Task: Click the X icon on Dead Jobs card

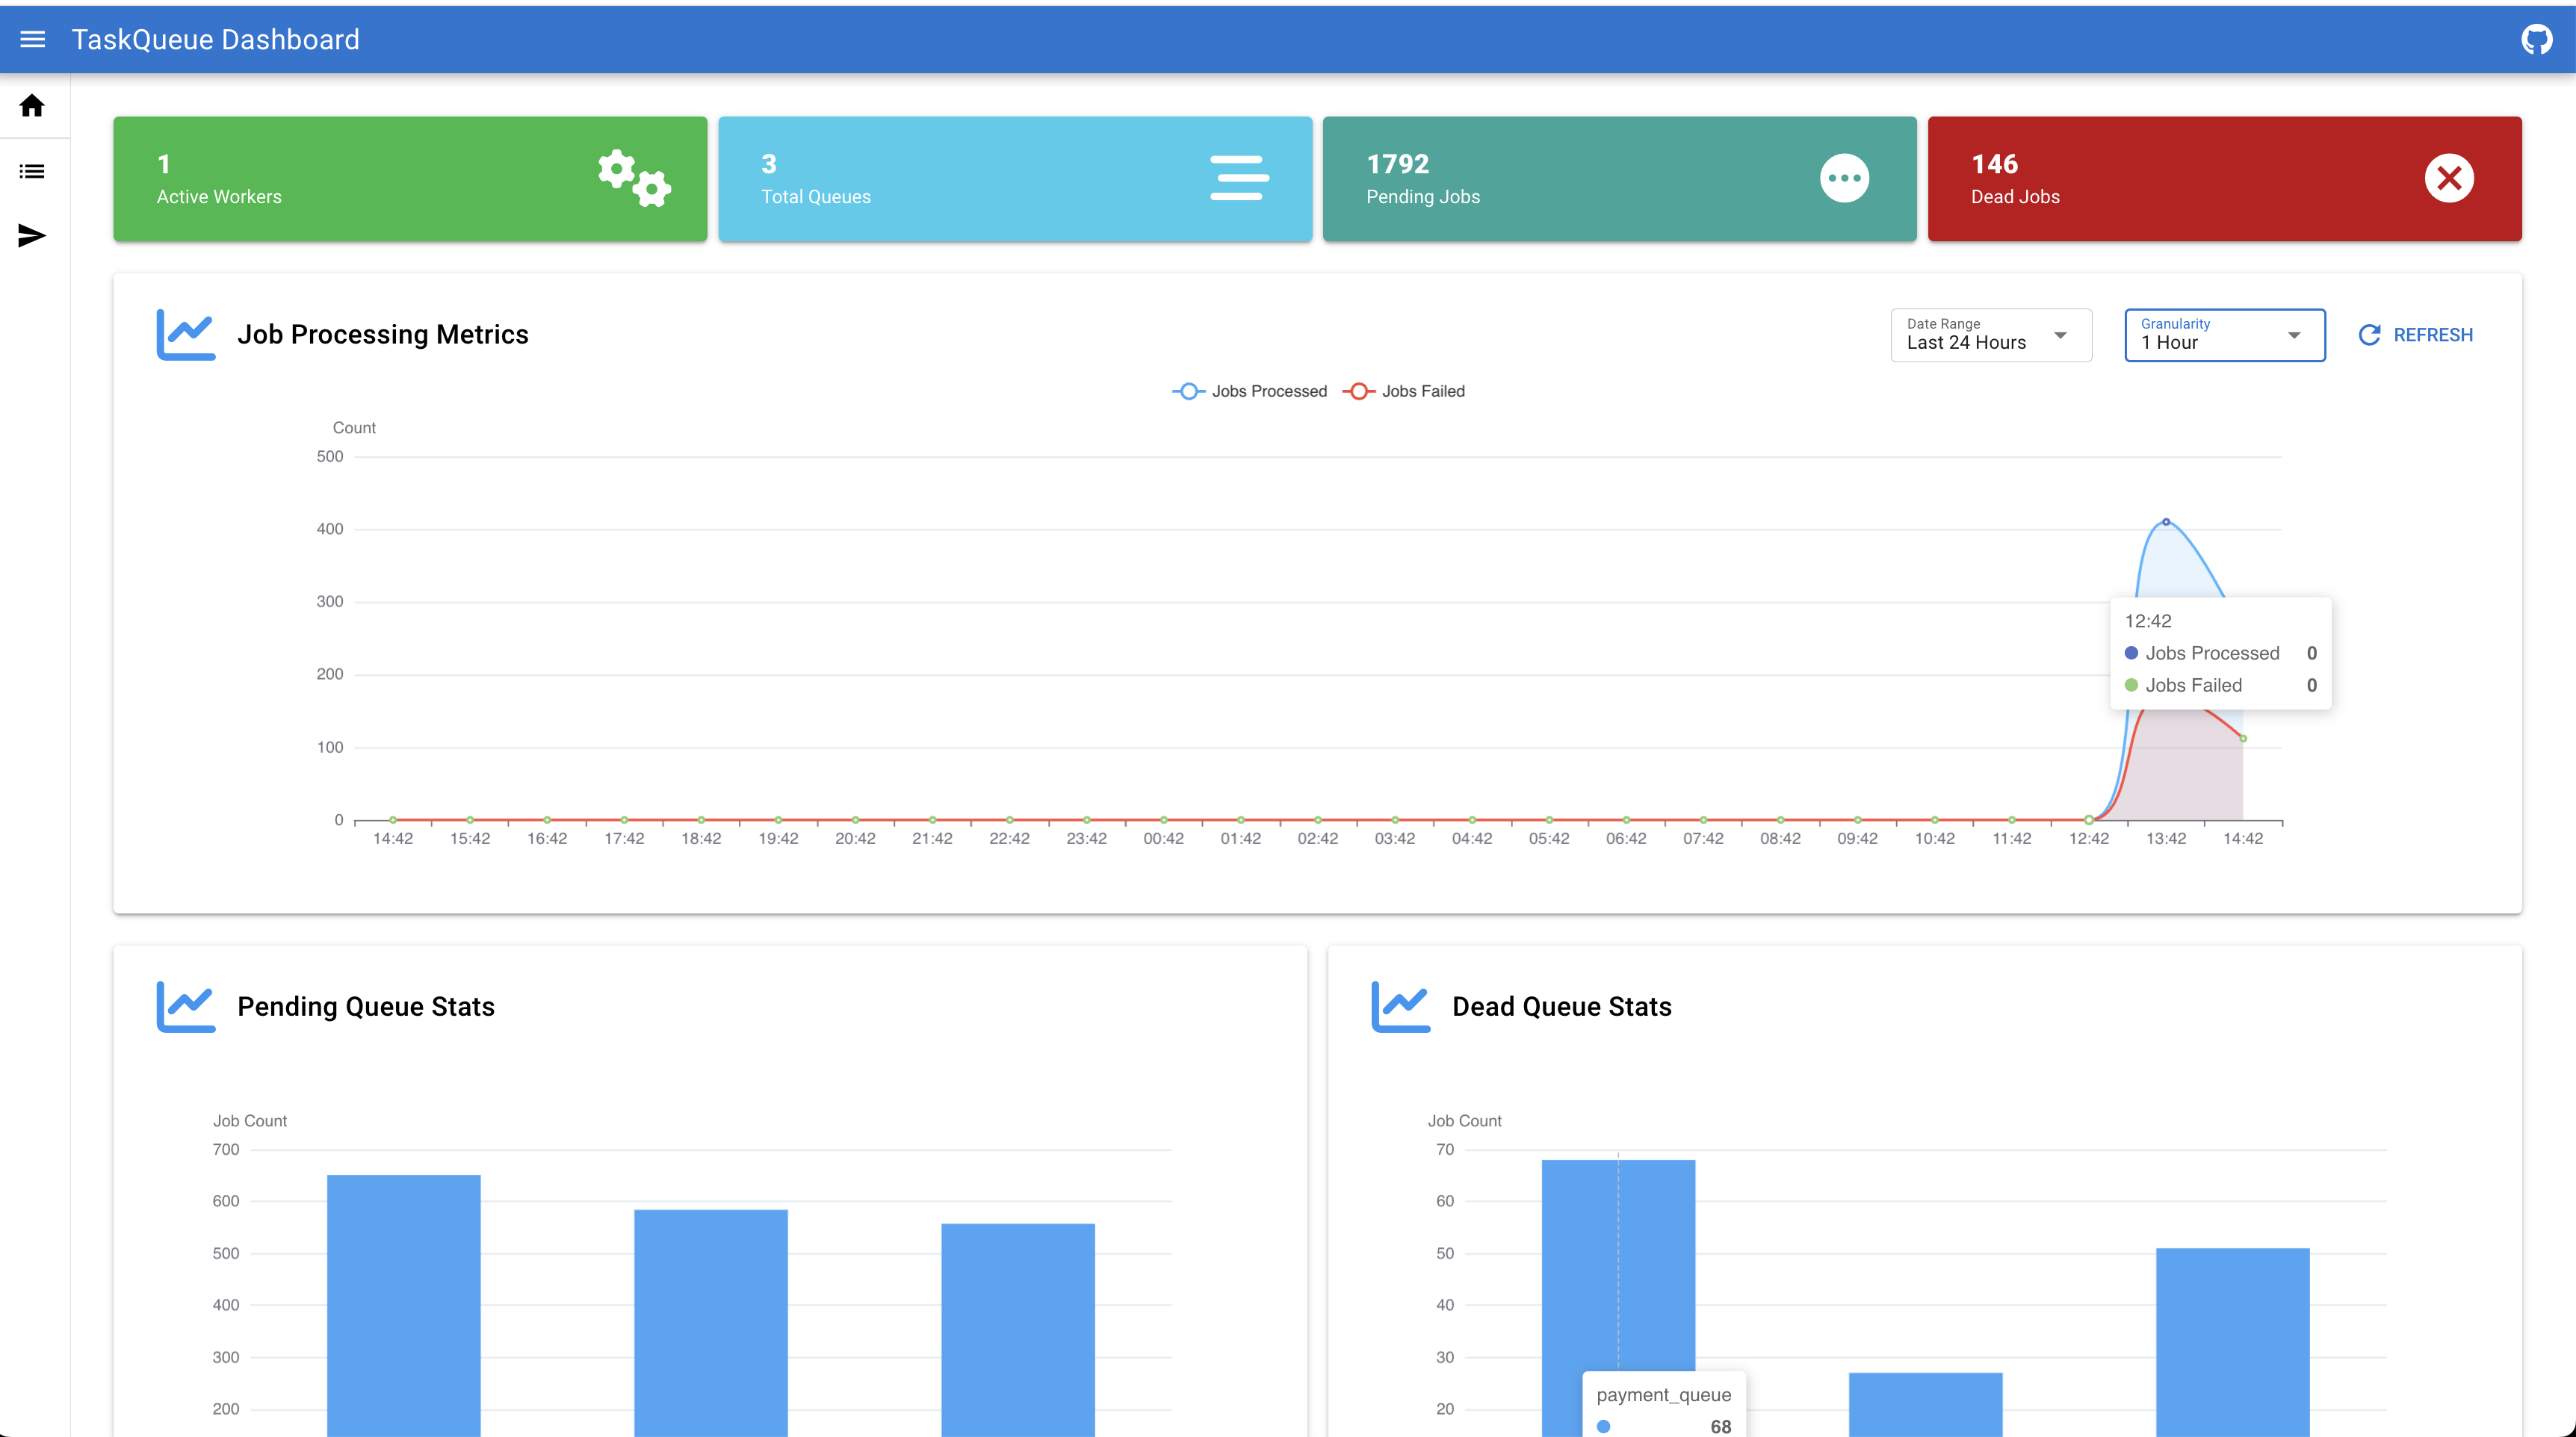Action: pyautogui.click(x=2449, y=178)
